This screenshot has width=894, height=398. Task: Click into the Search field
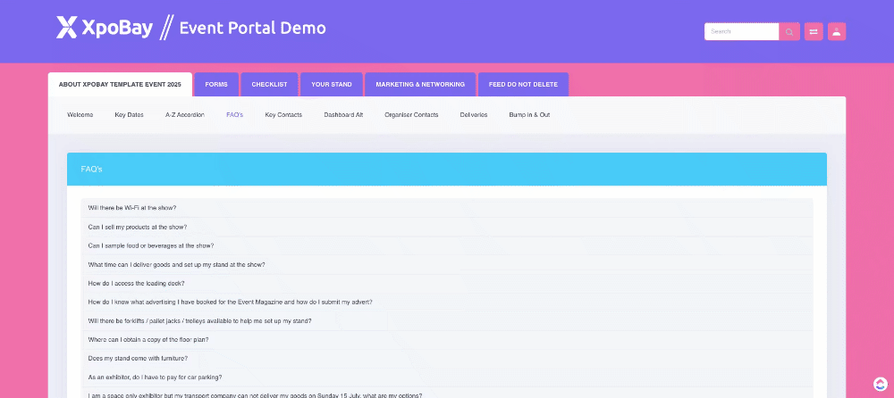tap(741, 31)
